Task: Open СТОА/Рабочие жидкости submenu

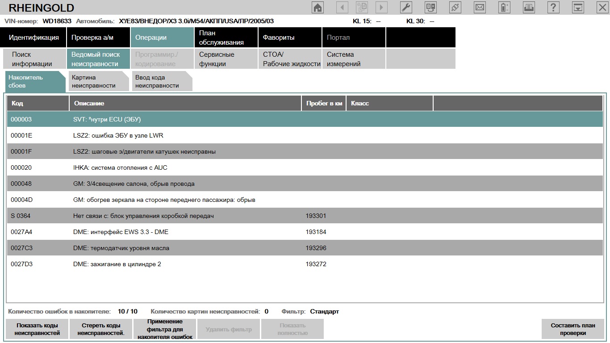Action: click(x=290, y=59)
